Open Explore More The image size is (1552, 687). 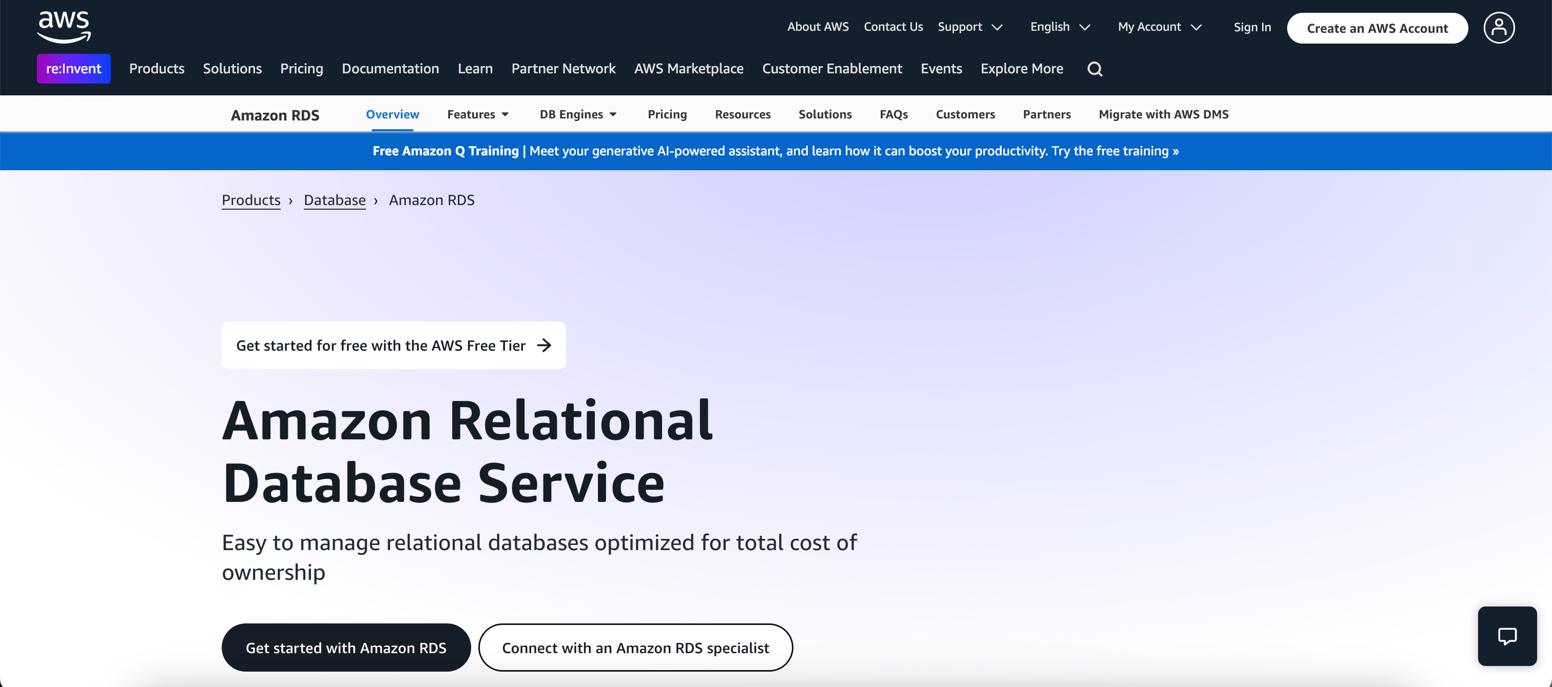[1021, 69]
